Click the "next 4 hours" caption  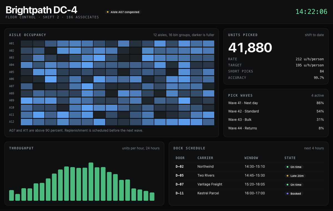pyautogui.click(x=314, y=148)
